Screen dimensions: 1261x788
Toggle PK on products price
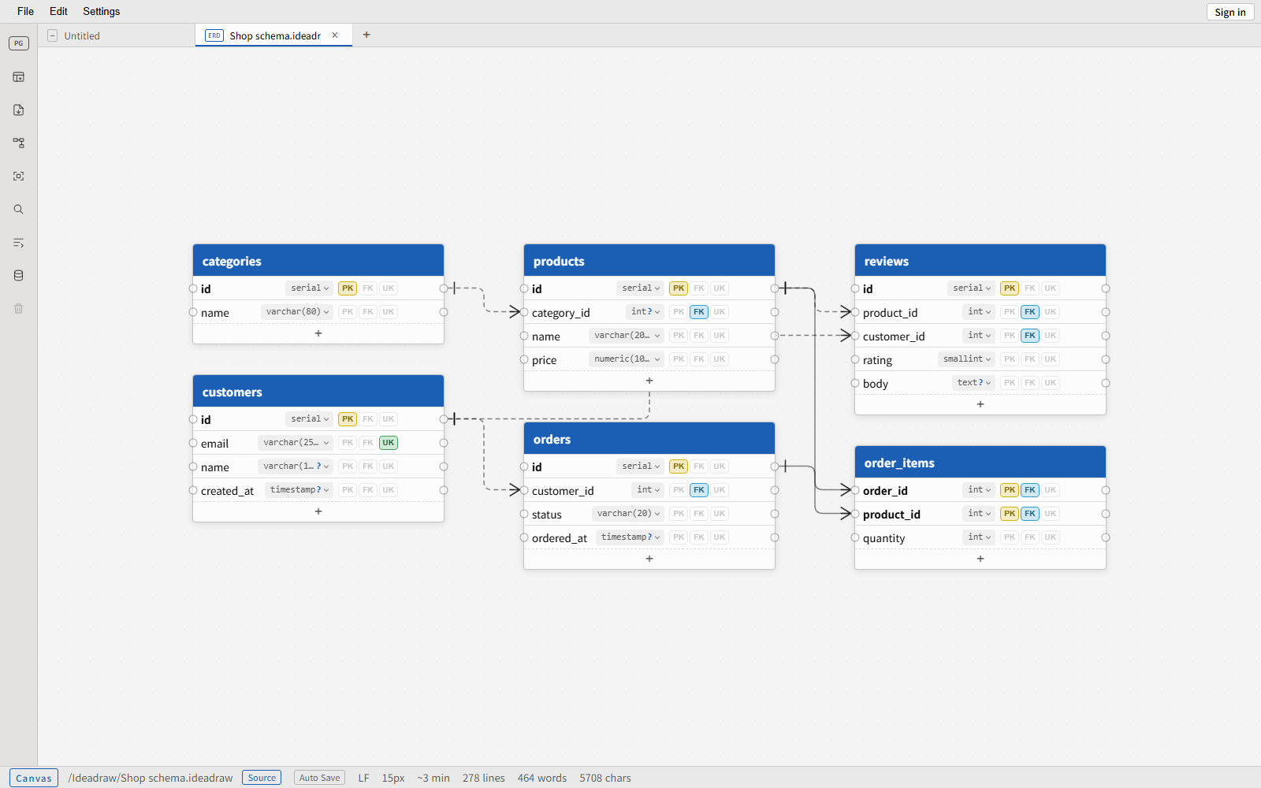679,359
